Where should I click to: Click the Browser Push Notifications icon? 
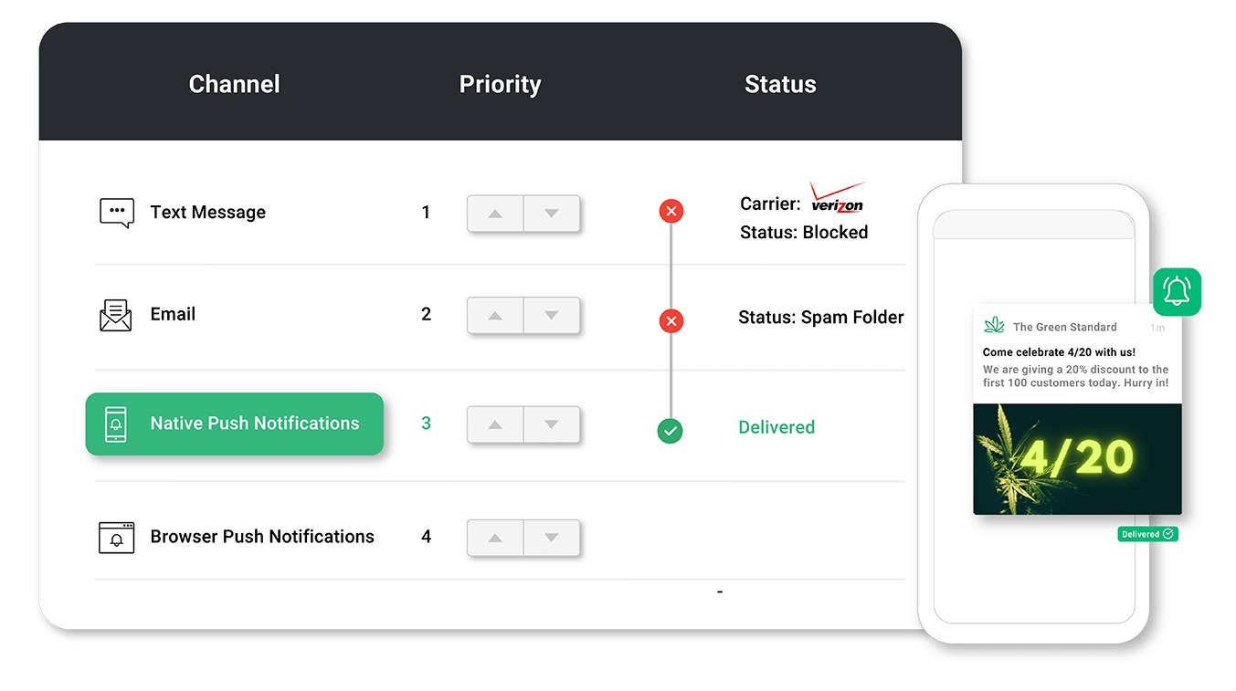click(117, 537)
